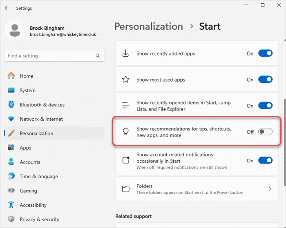Click 'Show recently added apps' label

(x=165, y=53)
